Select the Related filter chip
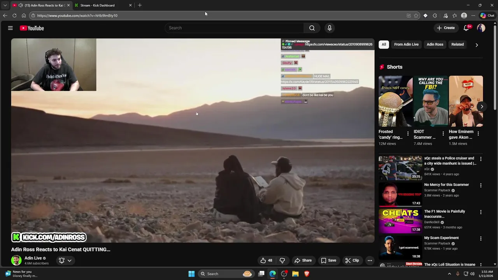The height and width of the screenshot is (280, 498). 458,44
